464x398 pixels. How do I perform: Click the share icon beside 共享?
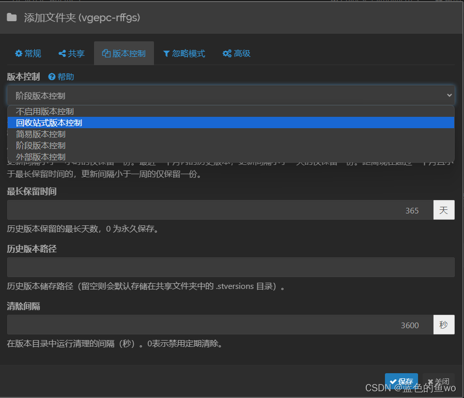coord(62,53)
